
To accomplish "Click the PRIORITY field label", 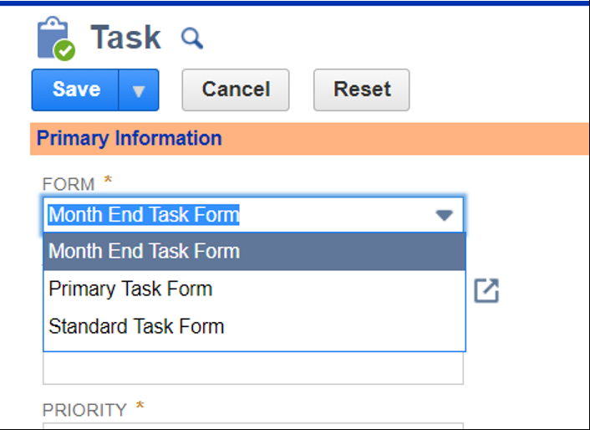I will [84, 410].
